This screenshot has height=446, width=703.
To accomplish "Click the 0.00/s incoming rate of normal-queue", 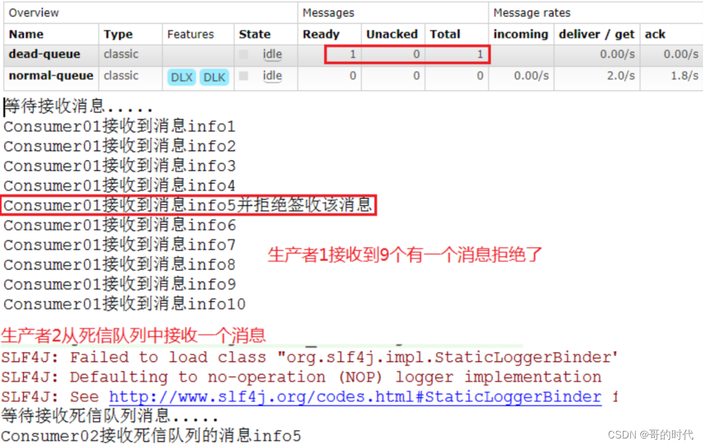I will [531, 76].
